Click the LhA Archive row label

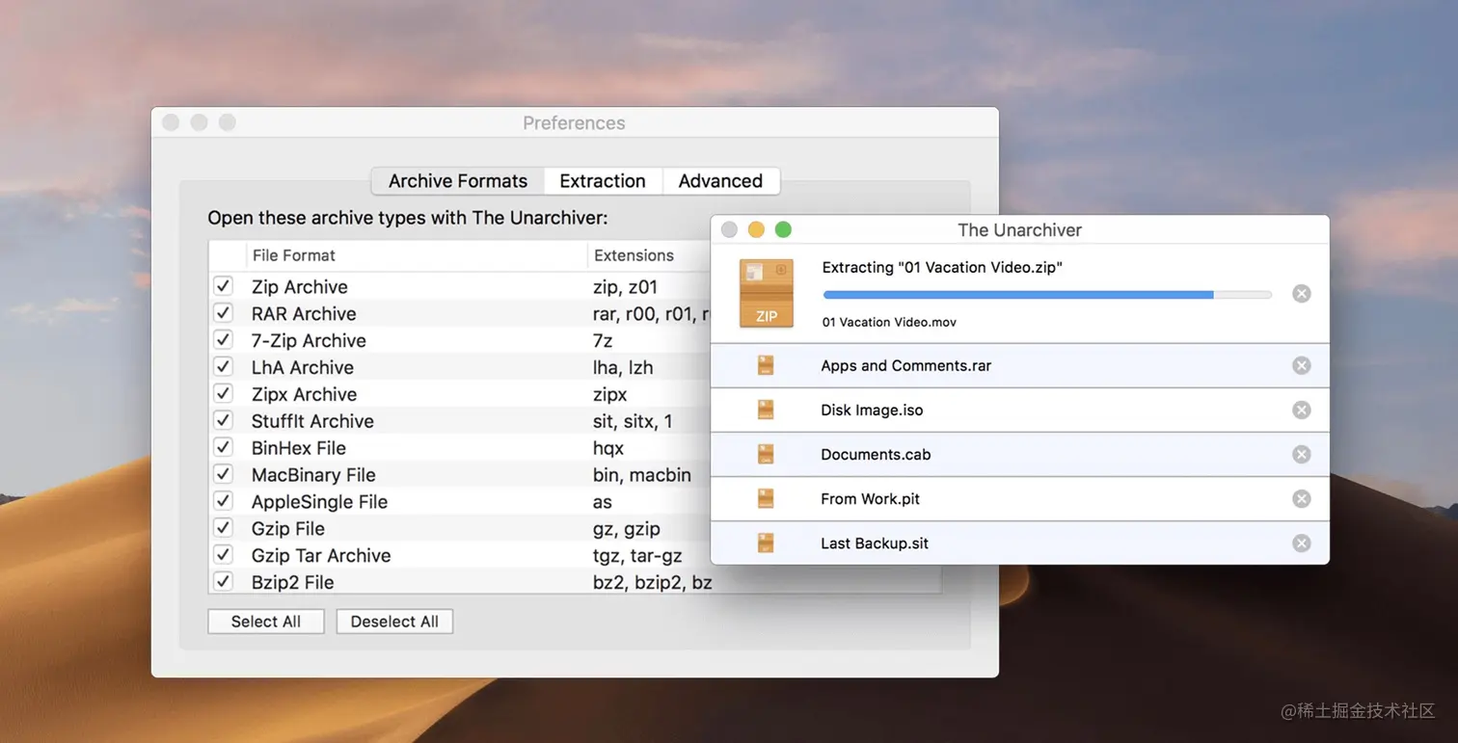click(x=303, y=367)
